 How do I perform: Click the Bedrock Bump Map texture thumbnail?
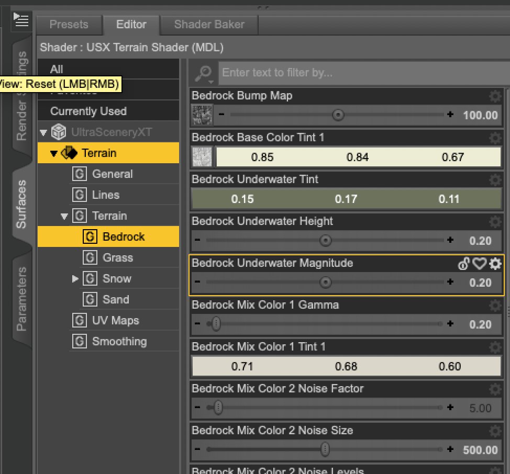coord(202,115)
